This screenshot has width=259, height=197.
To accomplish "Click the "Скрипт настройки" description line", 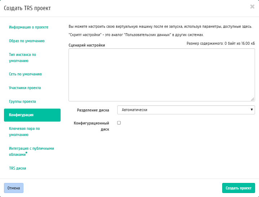I will [136, 35].
